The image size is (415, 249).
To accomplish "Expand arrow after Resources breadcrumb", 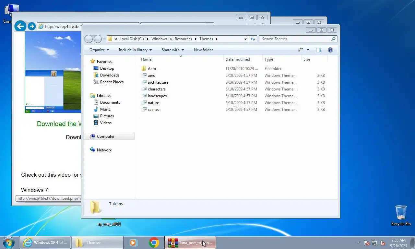I will pos(196,39).
